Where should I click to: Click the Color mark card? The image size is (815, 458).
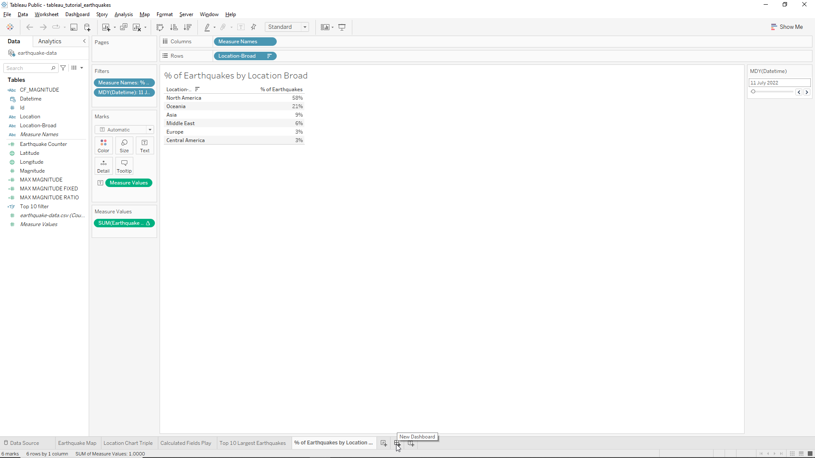coord(104,145)
